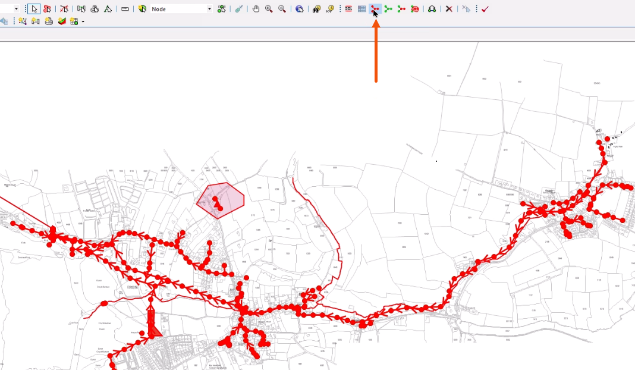Activate the red lasso selection tool

coord(46,8)
